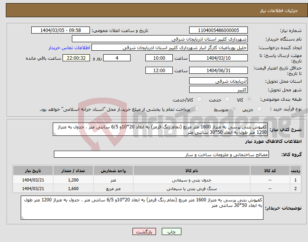Open اطلاعات تماس خریدار link
The image size is (308, 242).
pyautogui.click(x=69, y=48)
